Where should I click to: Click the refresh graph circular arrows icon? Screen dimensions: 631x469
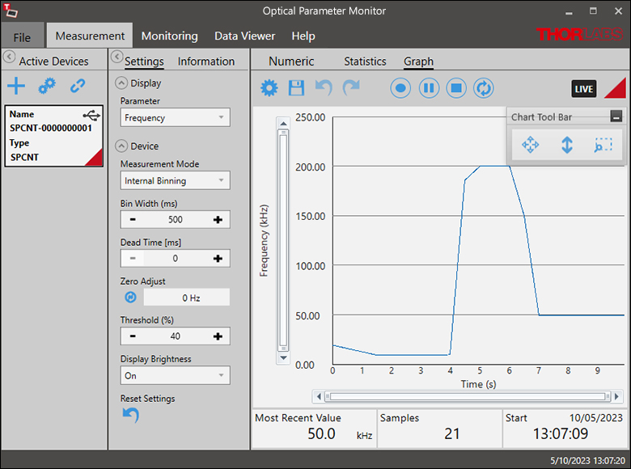coord(484,88)
